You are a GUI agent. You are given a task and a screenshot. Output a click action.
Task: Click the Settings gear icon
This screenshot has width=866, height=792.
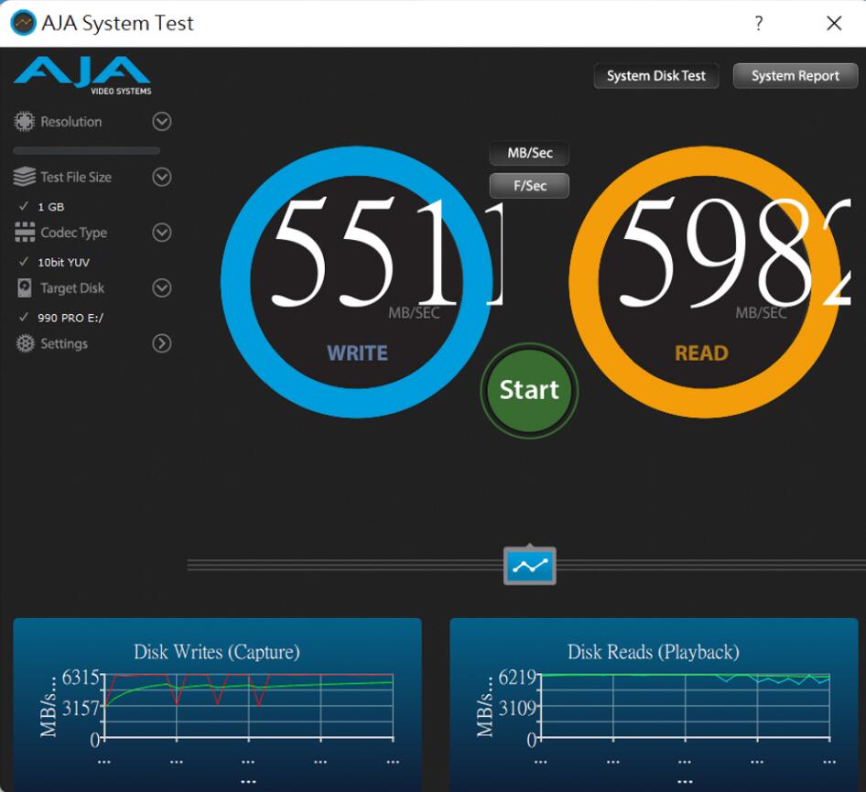25,343
